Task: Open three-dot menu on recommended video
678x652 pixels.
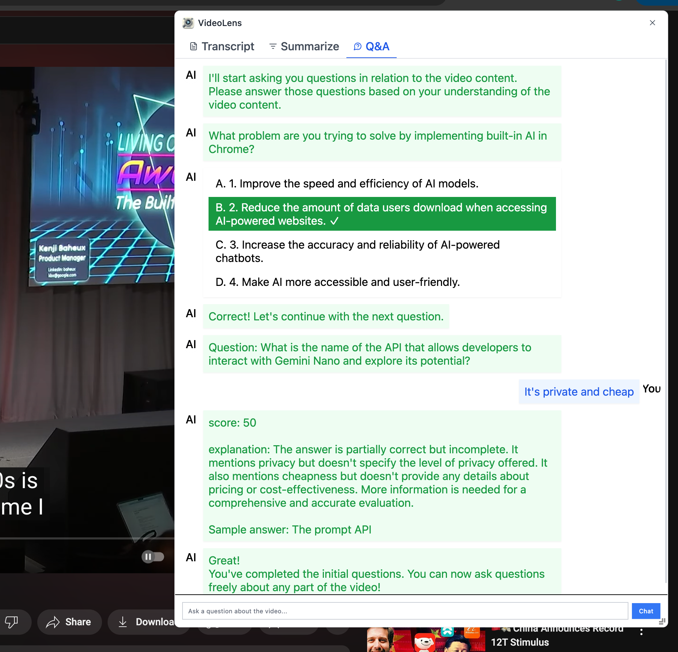Action: [641, 632]
